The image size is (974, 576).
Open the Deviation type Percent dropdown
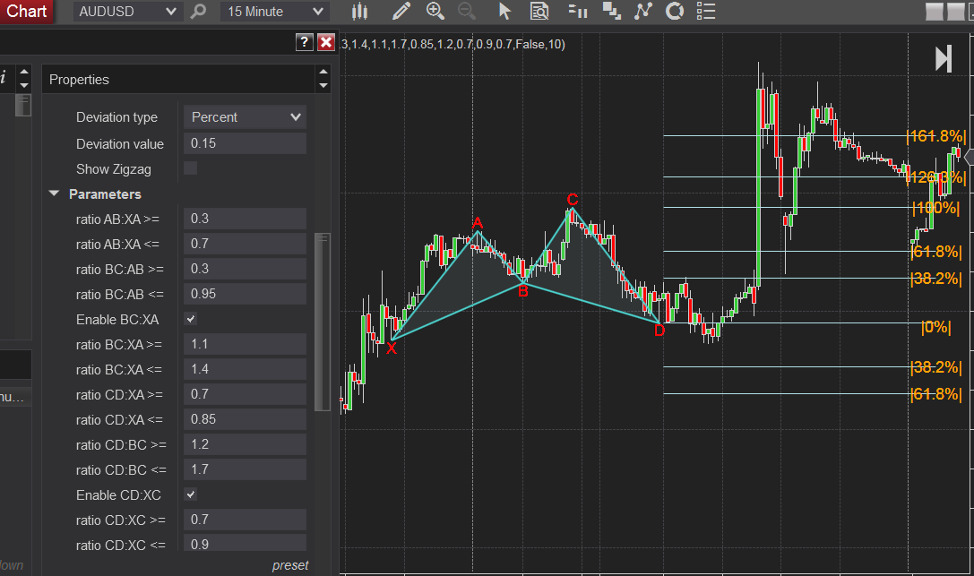coord(245,116)
